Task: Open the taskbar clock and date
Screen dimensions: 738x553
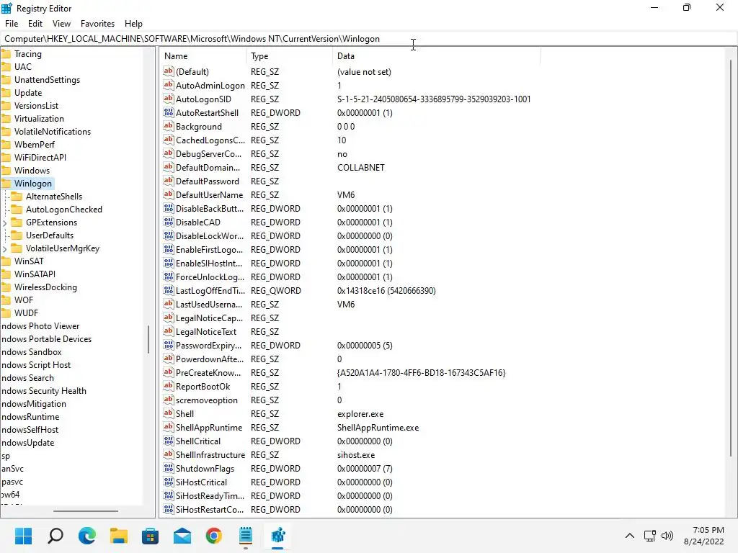Action: pos(704,536)
